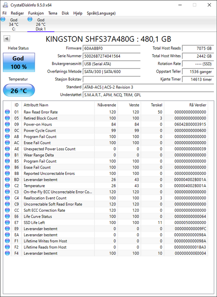Screen dimensions: 217x297
Task: Click status icon for Unexpected Power Loss Count
Action: click(x=7, y=149)
